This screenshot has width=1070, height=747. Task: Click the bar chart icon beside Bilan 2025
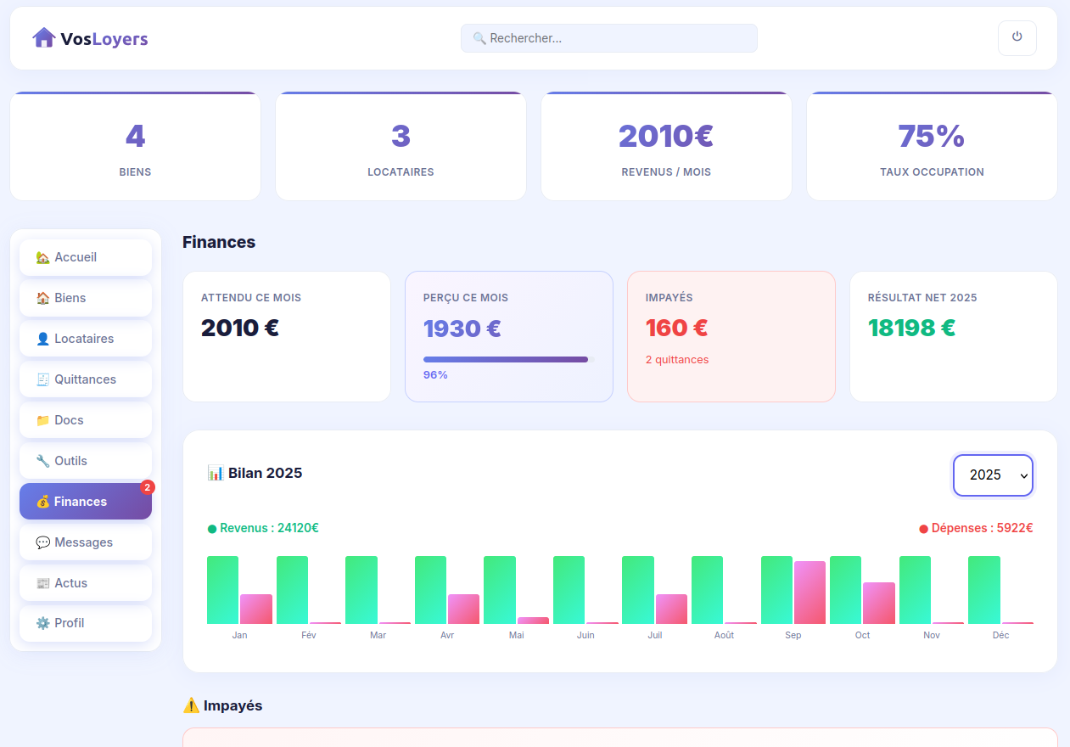click(x=216, y=473)
